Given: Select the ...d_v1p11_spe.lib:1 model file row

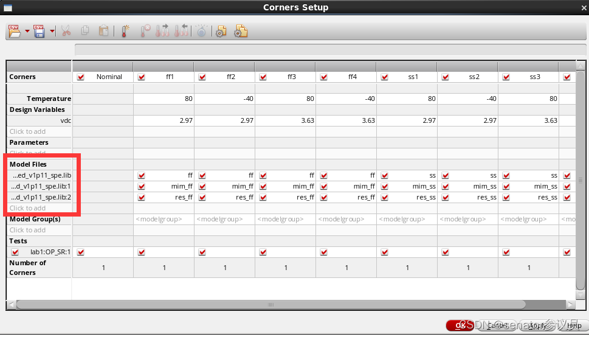Looking at the screenshot, I should 39,186.
